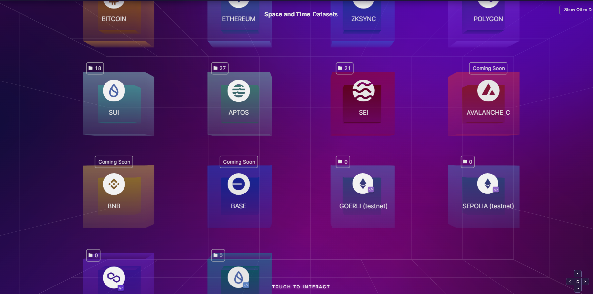Image resolution: width=593 pixels, height=294 pixels.
Task: Click the BNB diamond logo icon
Action: pyautogui.click(x=114, y=184)
